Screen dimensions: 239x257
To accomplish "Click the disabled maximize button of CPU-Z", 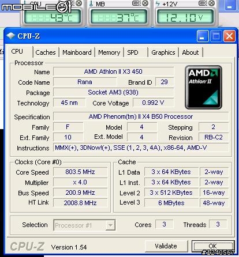I will (216, 36).
